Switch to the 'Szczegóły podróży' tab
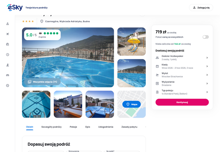Screen dimensions: 220x152 tap(51, 127)
